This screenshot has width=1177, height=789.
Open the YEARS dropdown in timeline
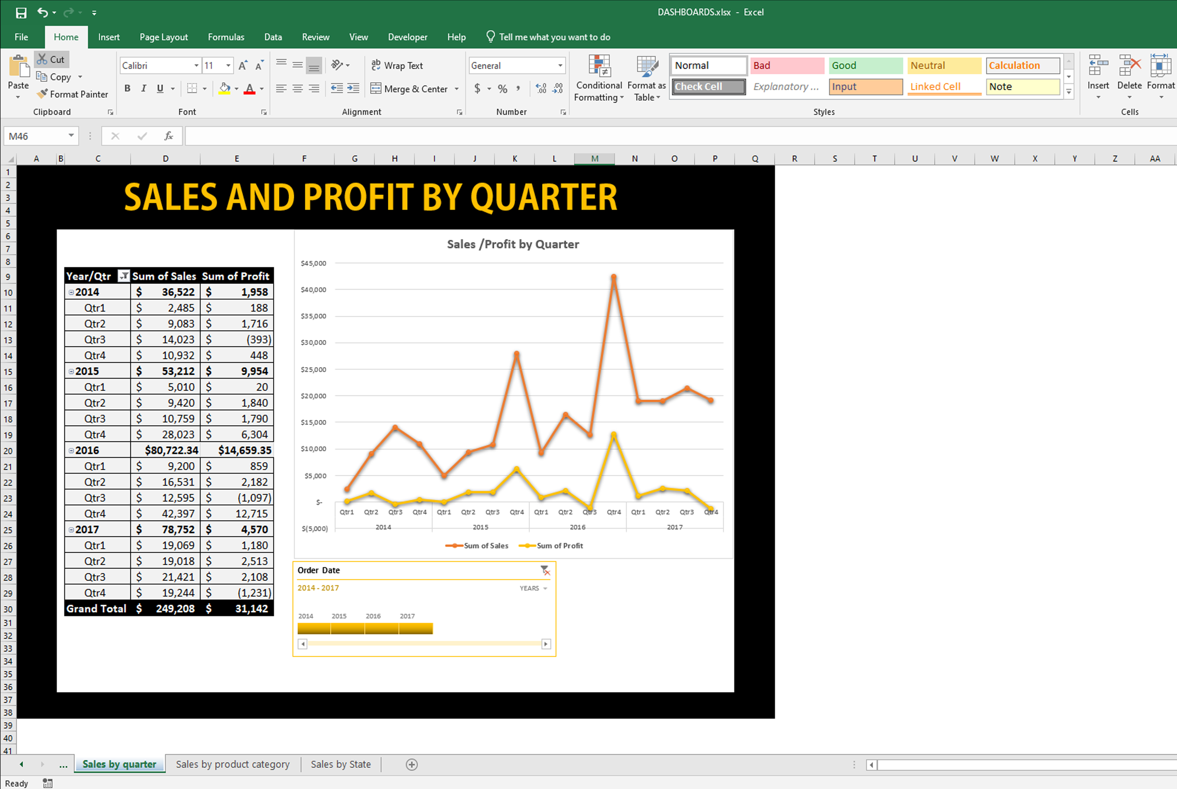[533, 588]
